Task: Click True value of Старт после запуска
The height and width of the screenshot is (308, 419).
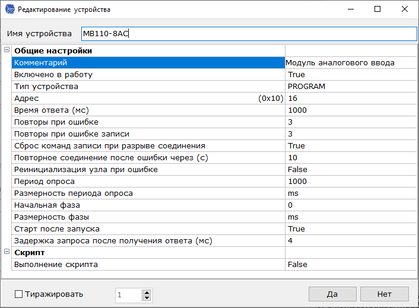Action: [351, 229]
